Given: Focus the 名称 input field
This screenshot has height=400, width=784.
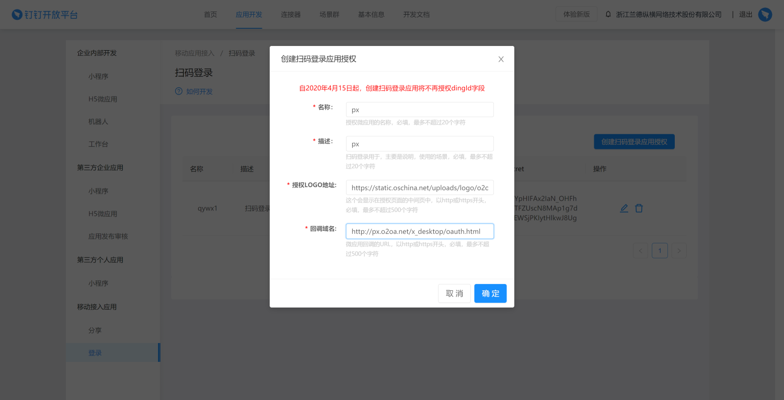Looking at the screenshot, I should point(420,110).
